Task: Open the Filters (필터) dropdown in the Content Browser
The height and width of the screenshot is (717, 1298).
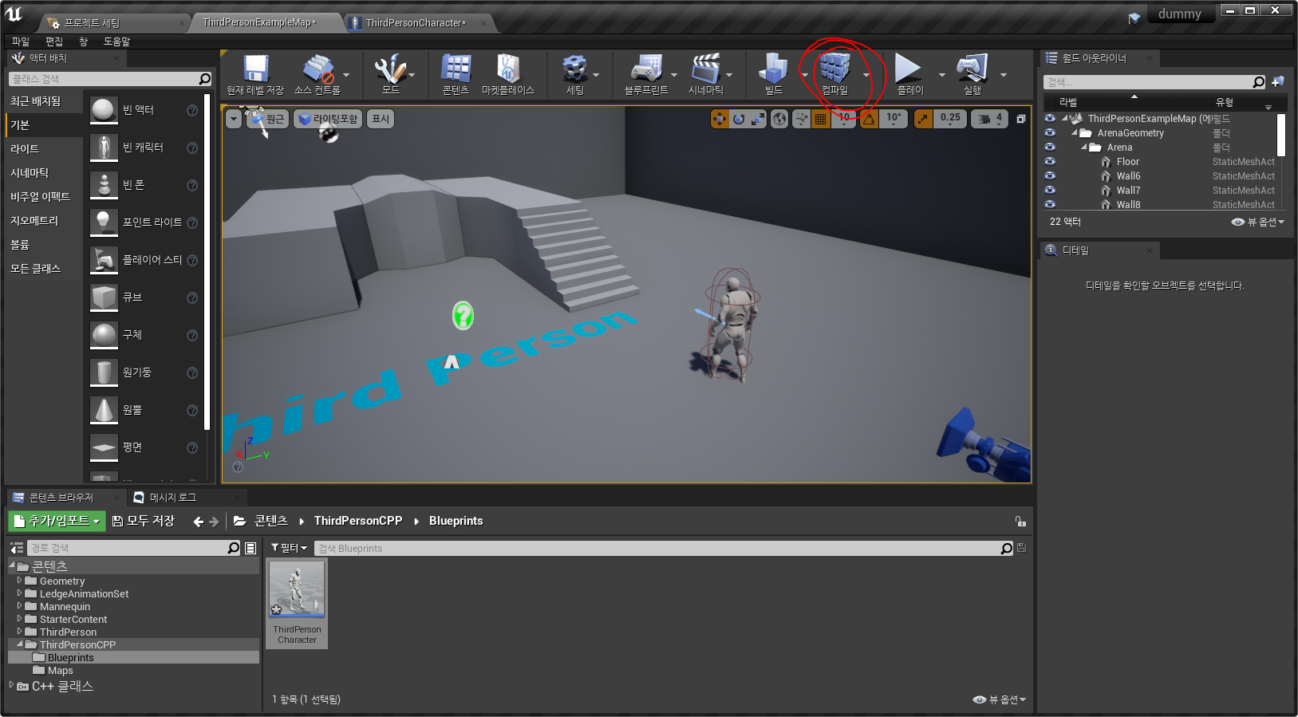Action: point(289,548)
